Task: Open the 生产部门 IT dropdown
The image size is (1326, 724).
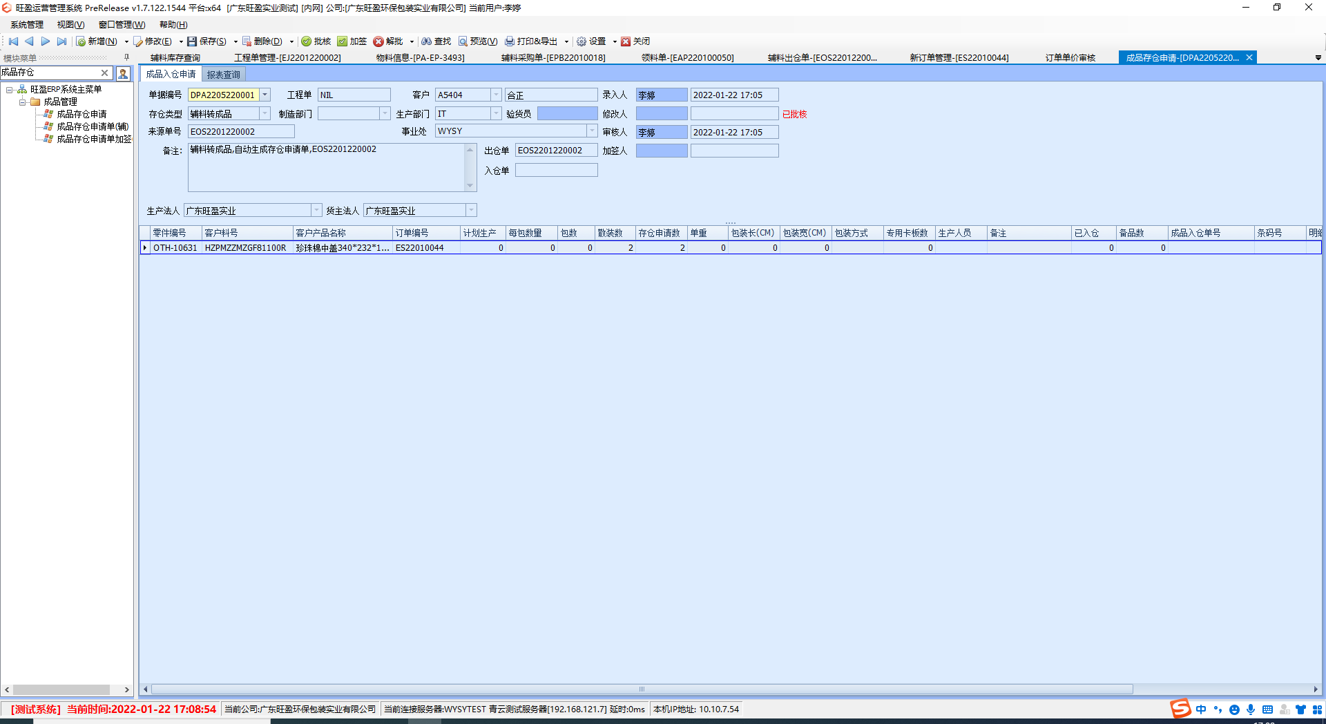Action: click(x=496, y=113)
